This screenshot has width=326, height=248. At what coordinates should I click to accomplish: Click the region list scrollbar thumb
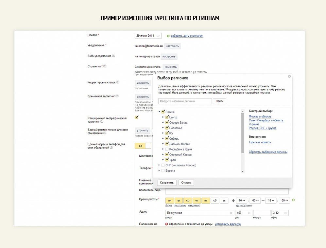pos(242,133)
